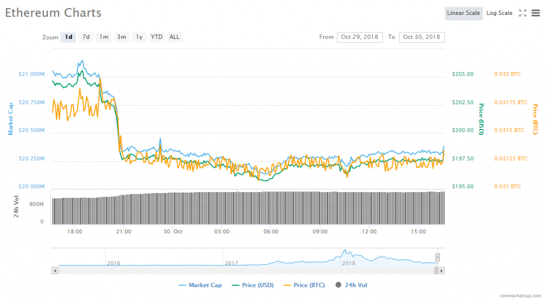This screenshot has height=303, width=546.
Task: Click the To date field
Action: (421, 37)
